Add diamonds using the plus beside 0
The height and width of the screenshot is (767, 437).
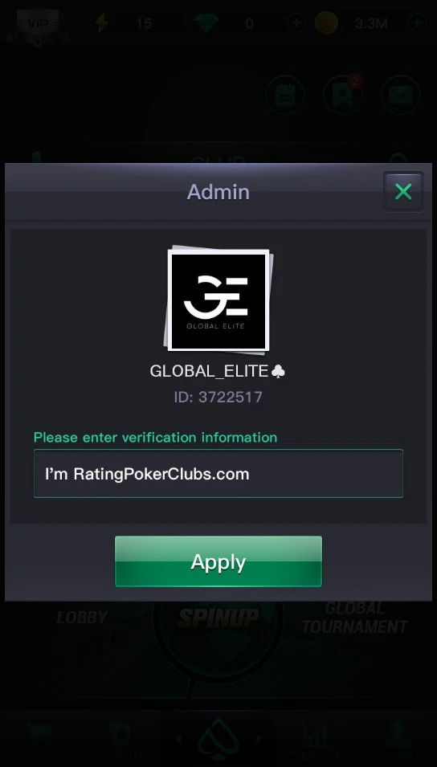(296, 23)
